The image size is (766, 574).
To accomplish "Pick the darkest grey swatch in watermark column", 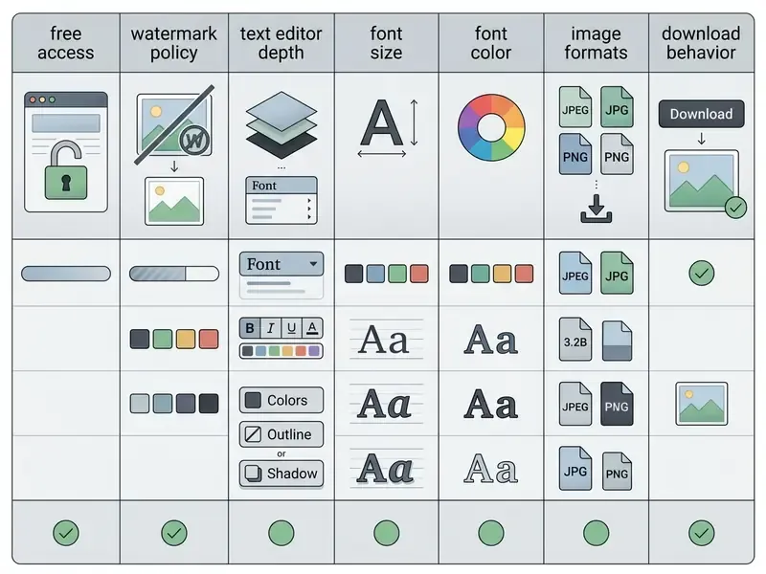I will pos(209,404).
